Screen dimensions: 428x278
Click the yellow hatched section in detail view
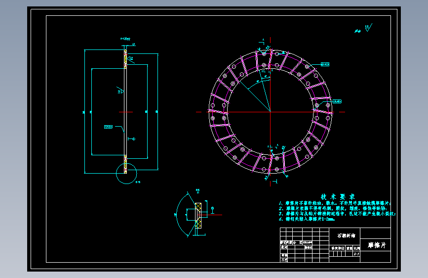198,216
